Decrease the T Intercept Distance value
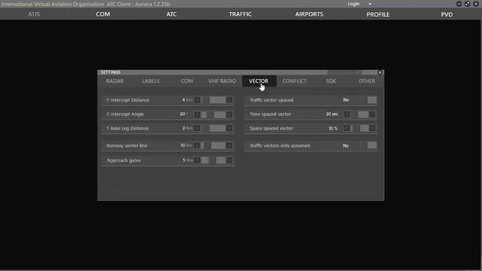 click(197, 100)
